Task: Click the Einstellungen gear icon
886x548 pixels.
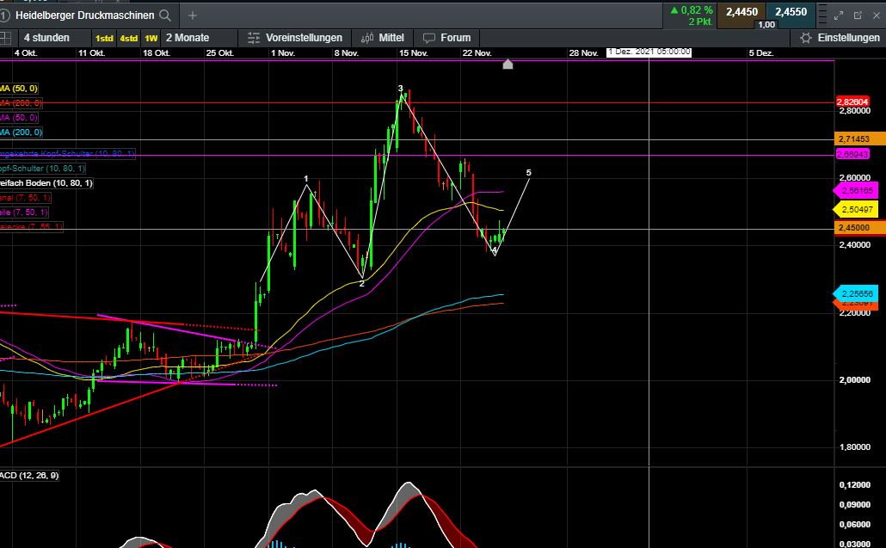Action: (805, 38)
